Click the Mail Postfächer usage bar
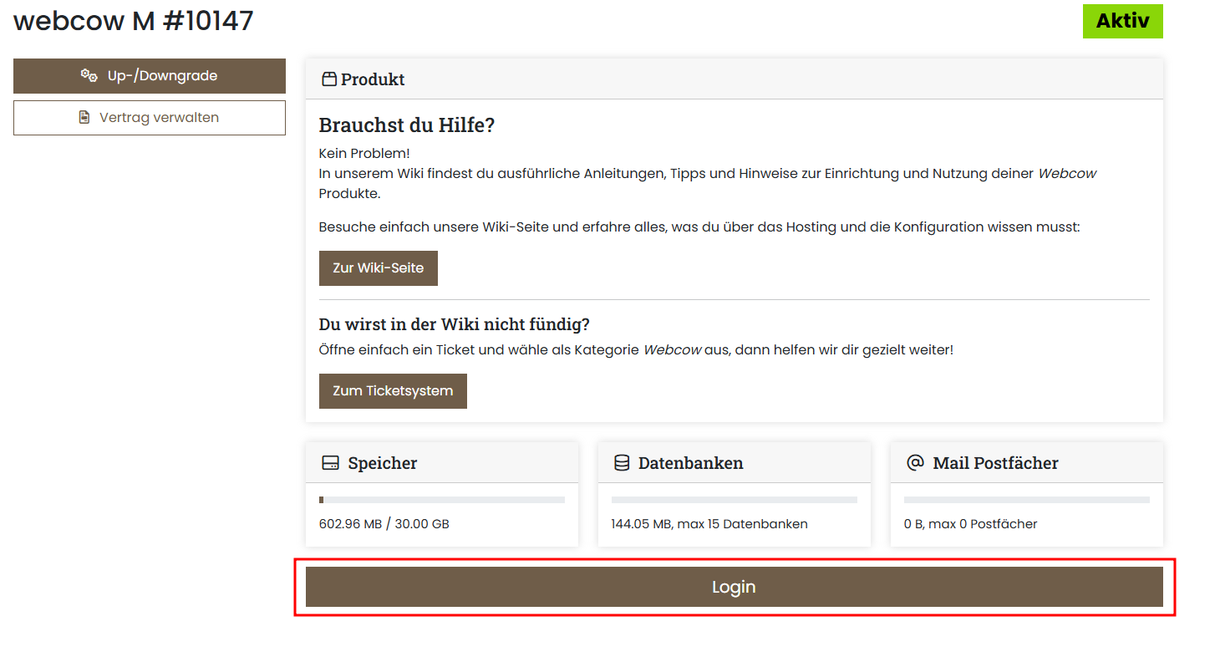1220x657 pixels. pyautogui.click(x=1026, y=499)
